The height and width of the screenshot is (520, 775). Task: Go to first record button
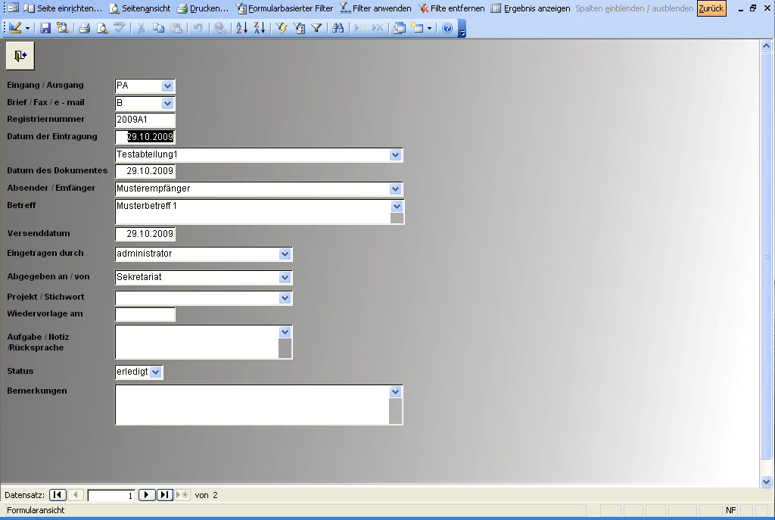coord(58,495)
